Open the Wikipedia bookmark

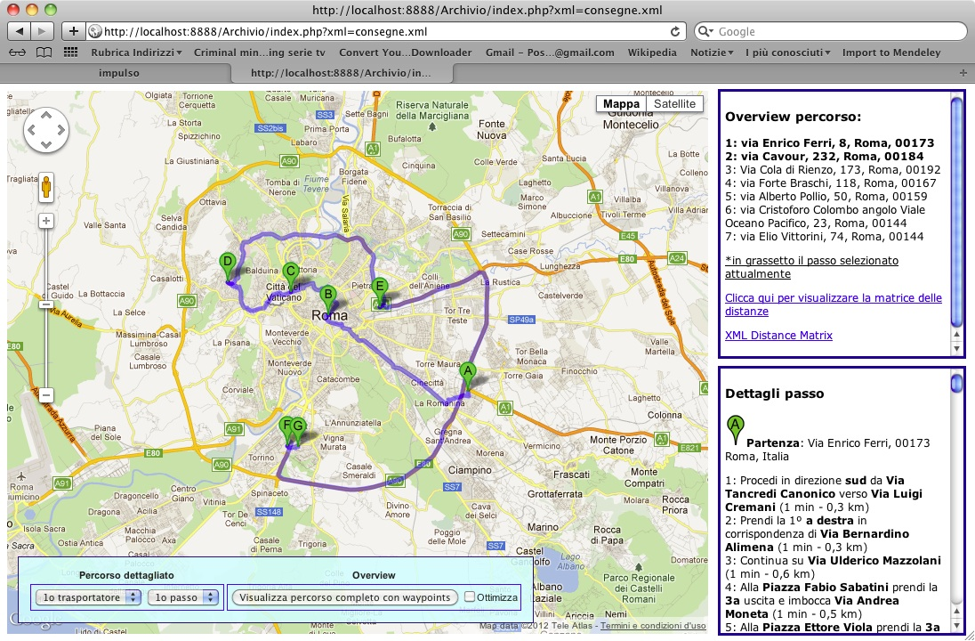tap(652, 53)
